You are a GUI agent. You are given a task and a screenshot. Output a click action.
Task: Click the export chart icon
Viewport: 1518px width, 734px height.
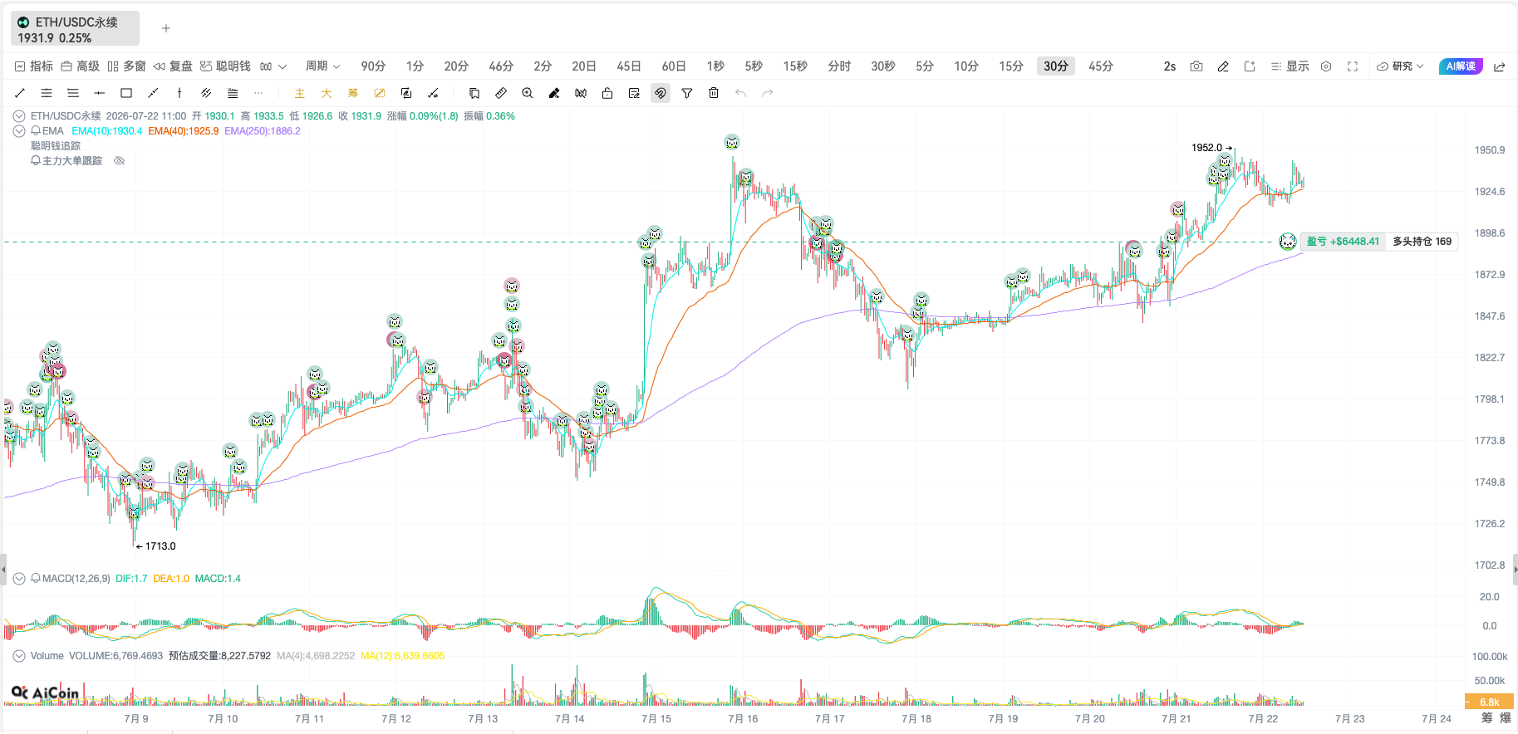pos(1250,66)
